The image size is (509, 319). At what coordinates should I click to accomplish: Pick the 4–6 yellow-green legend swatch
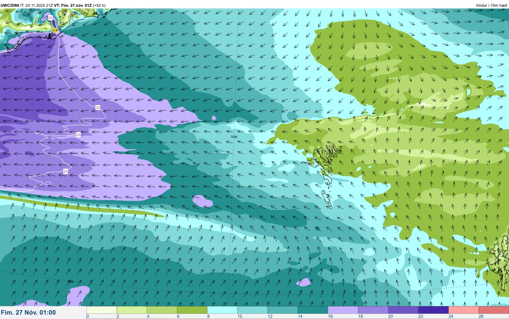162,310
